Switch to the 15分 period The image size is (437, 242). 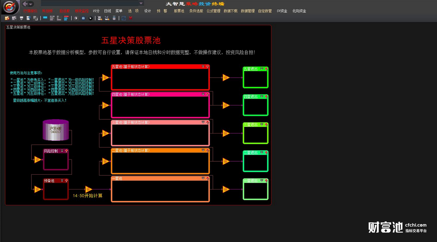point(96,11)
